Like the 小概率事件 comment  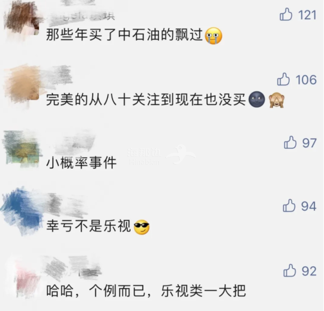[x=290, y=142]
